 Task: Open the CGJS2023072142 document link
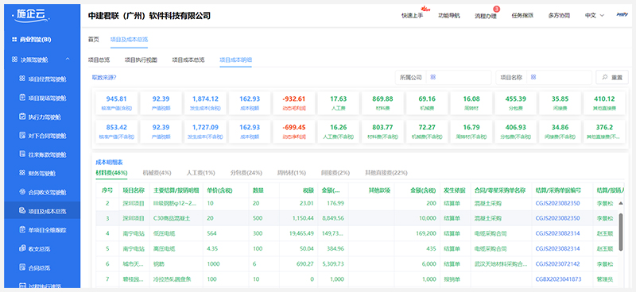tap(558, 264)
